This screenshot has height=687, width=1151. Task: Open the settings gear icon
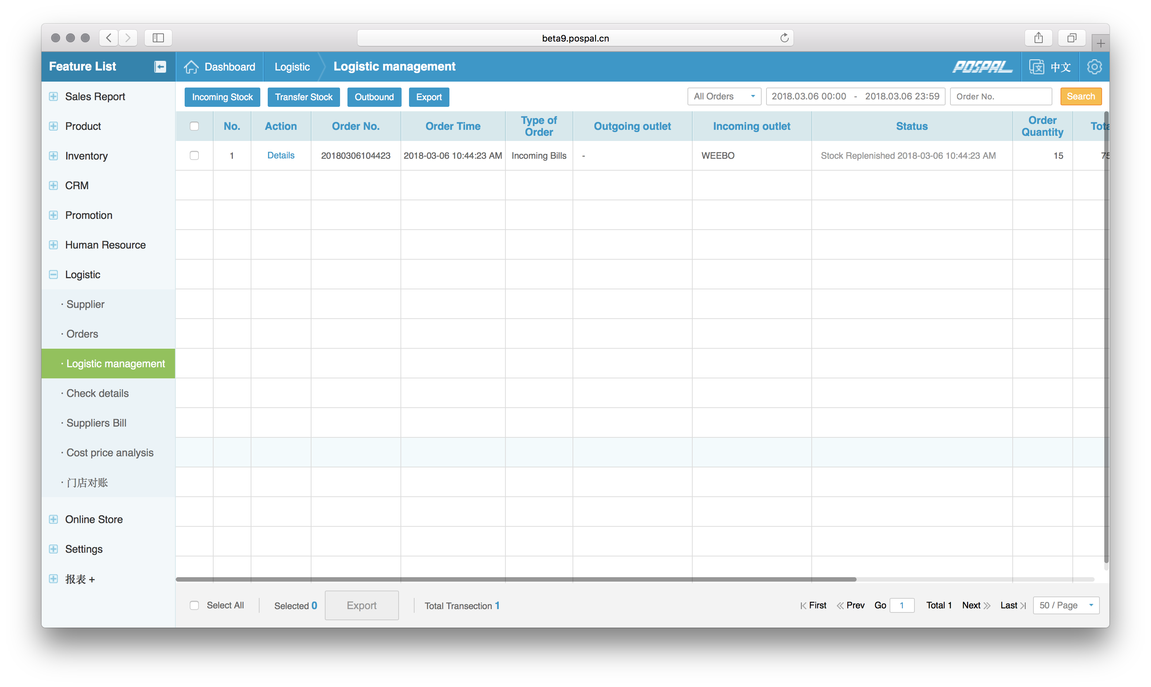pos(1094,67)
